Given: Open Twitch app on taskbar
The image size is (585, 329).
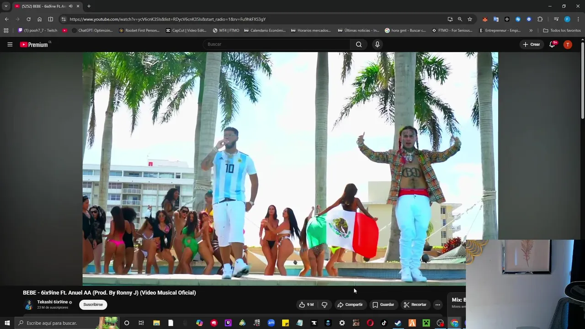Looking at the screenshot, I should coord(228,323).
